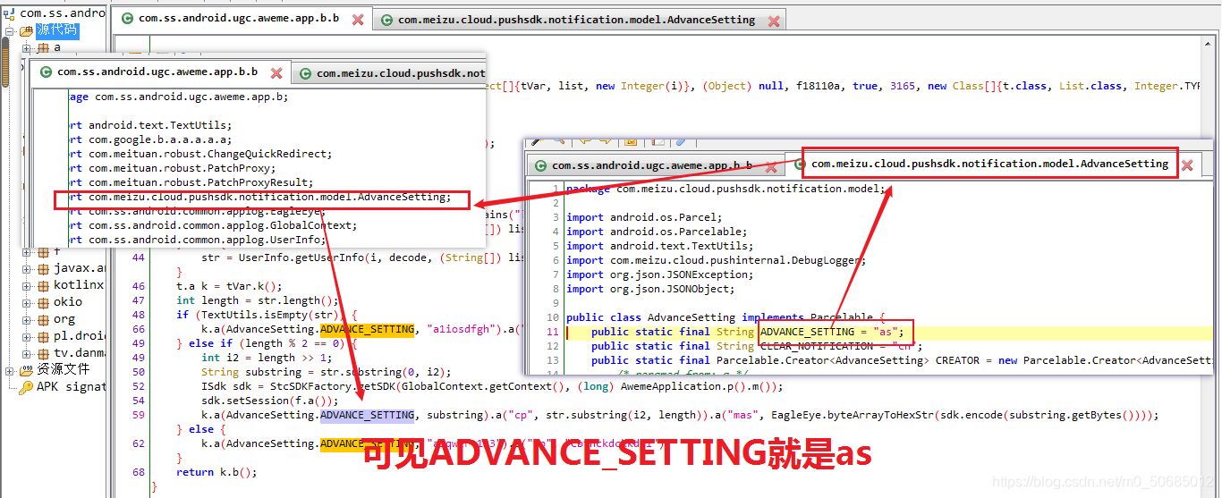The width and height of the screenshot is (1222, 498).
Task: Close aweme.app.b.b tab in right overlay
Action: [x=771, y=165]
